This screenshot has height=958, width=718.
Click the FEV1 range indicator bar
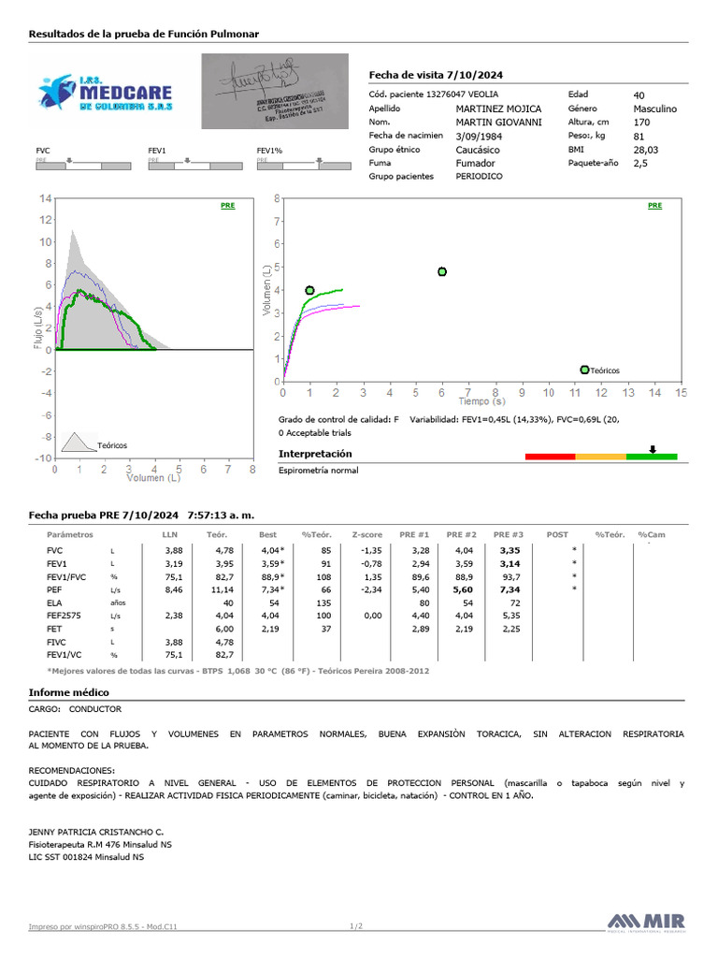[x=195, y=165]
